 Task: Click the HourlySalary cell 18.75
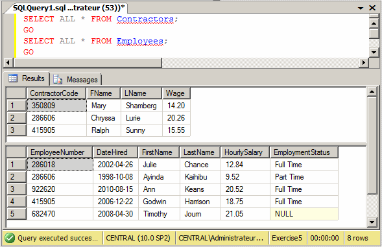(245, 202)
